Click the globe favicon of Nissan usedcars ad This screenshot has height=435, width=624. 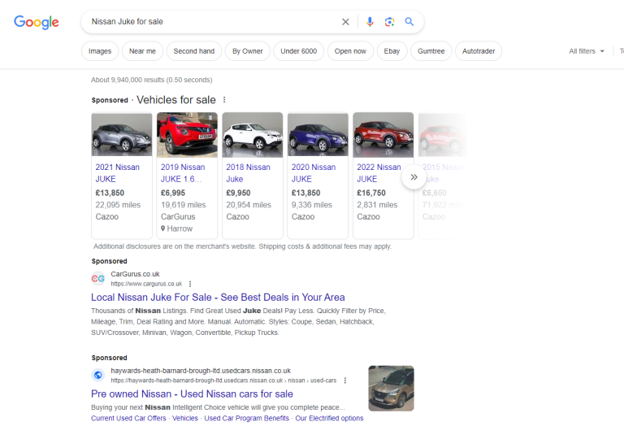point(97,376)
